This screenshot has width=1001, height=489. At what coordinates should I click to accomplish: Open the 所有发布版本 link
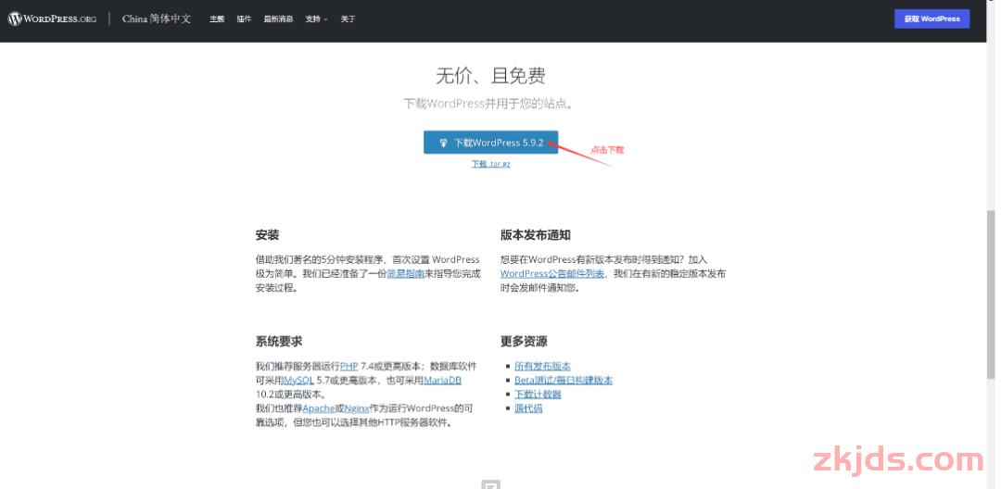coord(542,366)
